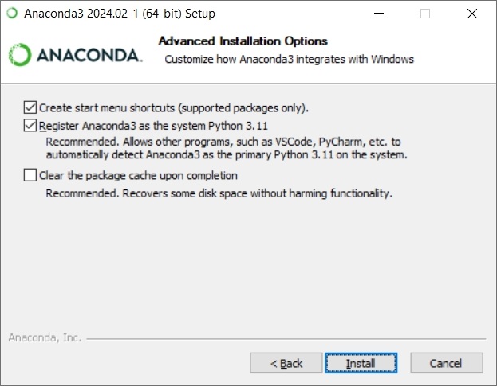Toggle the Register Anaconda3 as system Python checkbox

pos(30,126)
